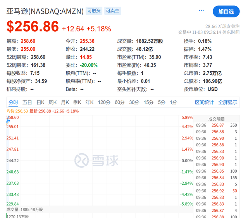The image size is (248, 218).
Task: Click the 5.89% right axis label
Action: coord(187,117)
